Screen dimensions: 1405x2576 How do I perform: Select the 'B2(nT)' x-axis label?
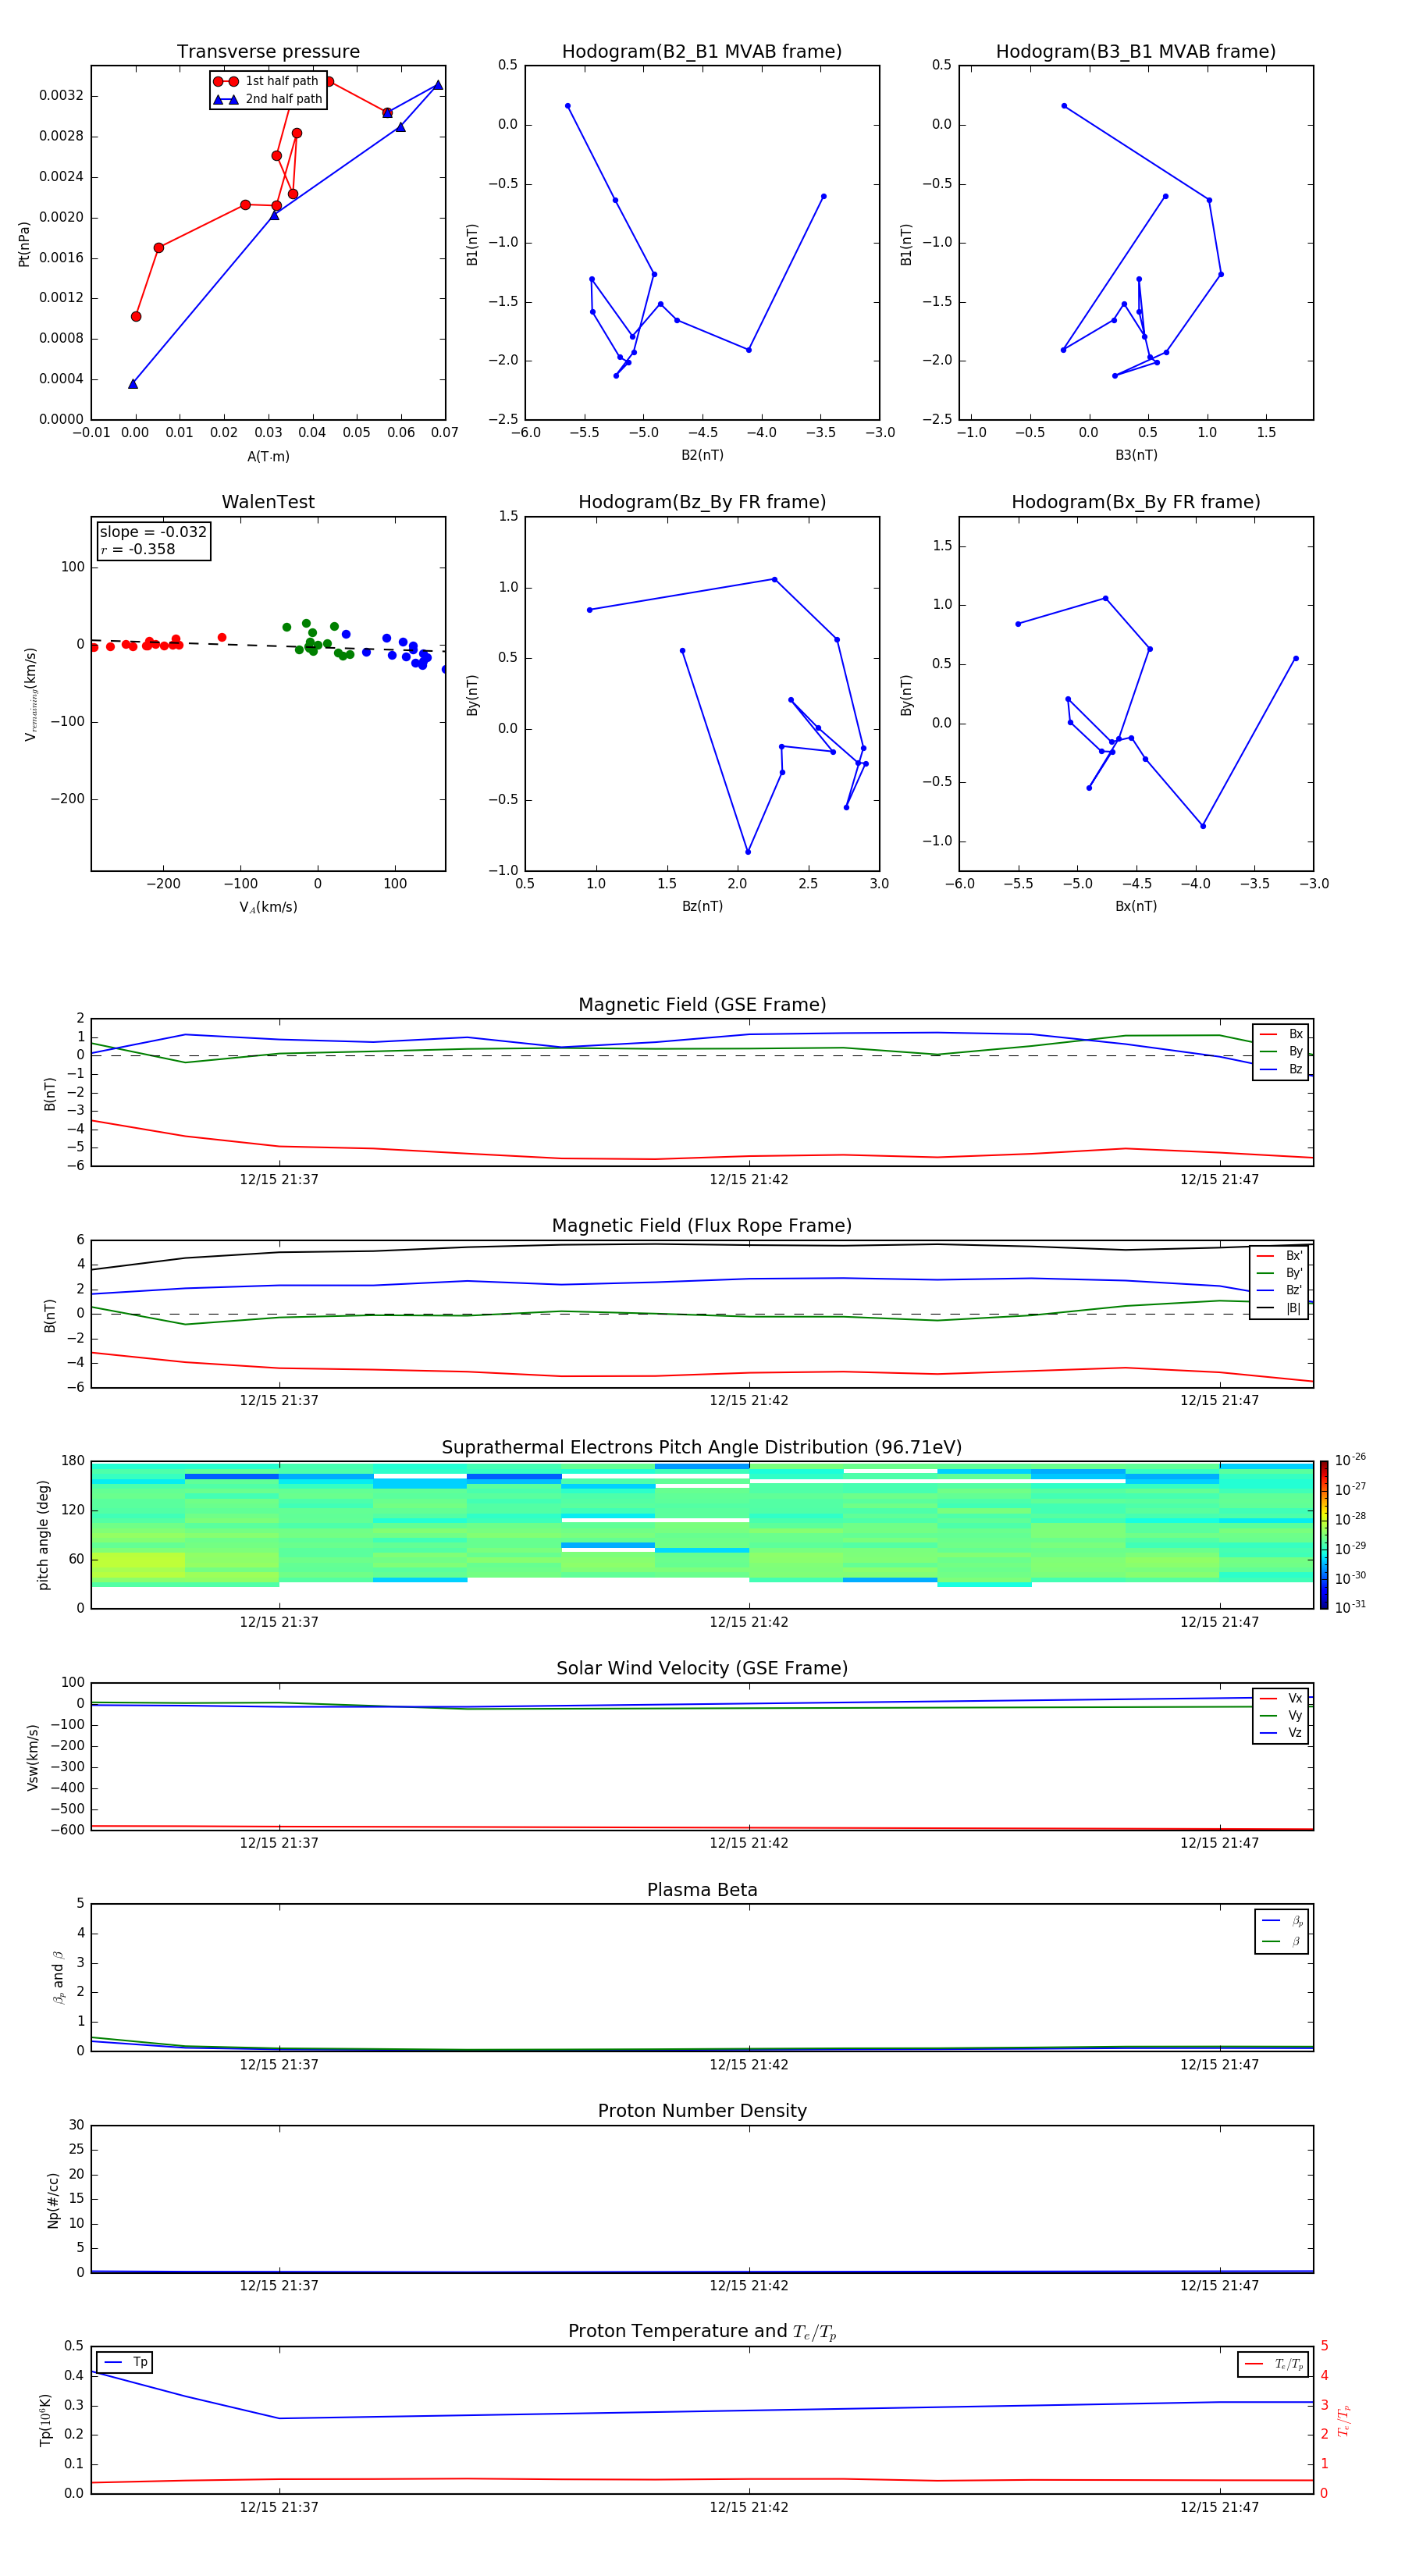point(702,455)
